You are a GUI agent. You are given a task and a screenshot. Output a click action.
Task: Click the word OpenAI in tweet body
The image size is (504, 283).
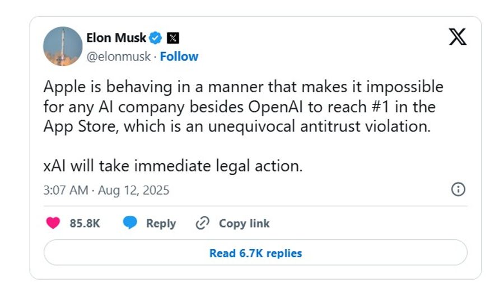click(x=276, y=107)
